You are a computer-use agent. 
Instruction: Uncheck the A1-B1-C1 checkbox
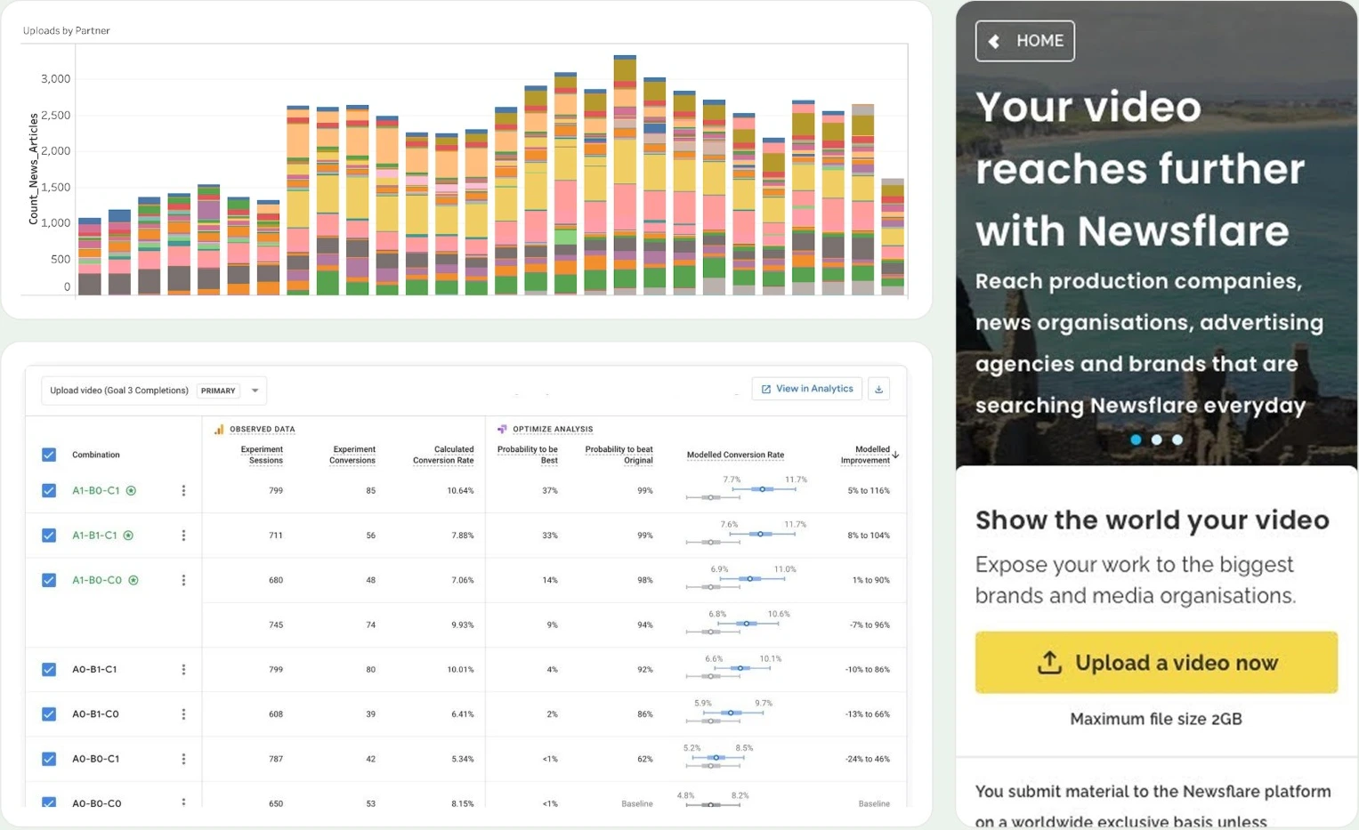pos(49,536)
